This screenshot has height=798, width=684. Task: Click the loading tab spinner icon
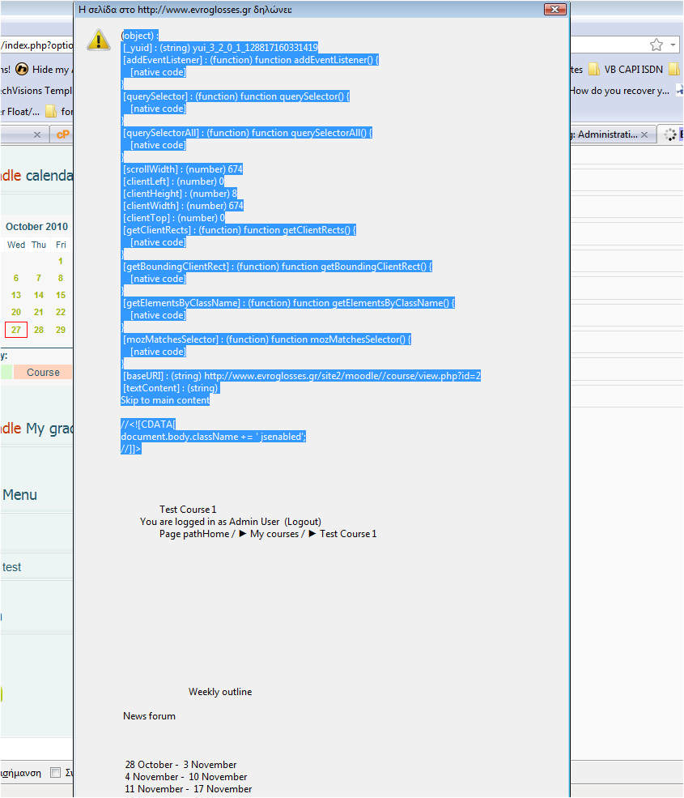[x=670, y=134]
